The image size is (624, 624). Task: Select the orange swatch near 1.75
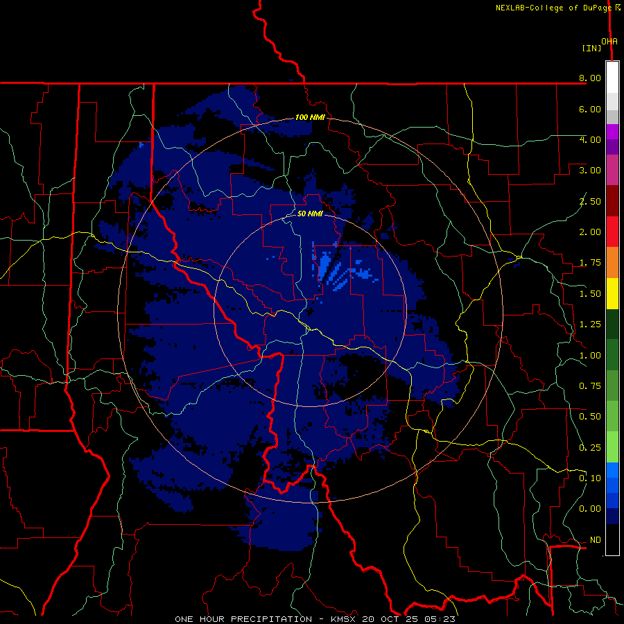612,263
